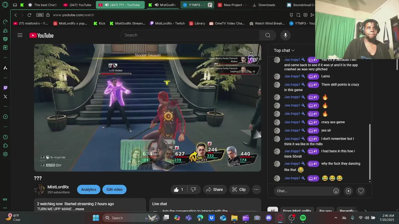
Task: Click the video player to pause
Action: point(147,108)
